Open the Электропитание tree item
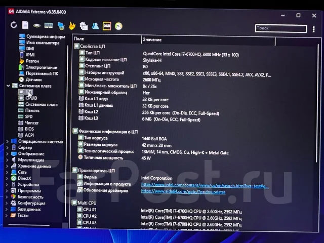324x243 pixels. [38, 67]
